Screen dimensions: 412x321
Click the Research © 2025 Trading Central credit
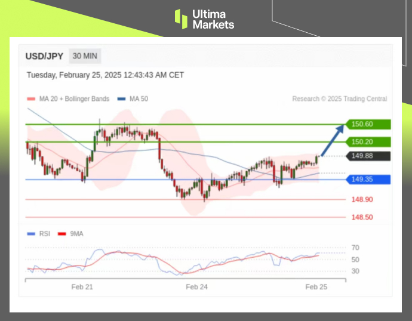[x=339, y=99]
